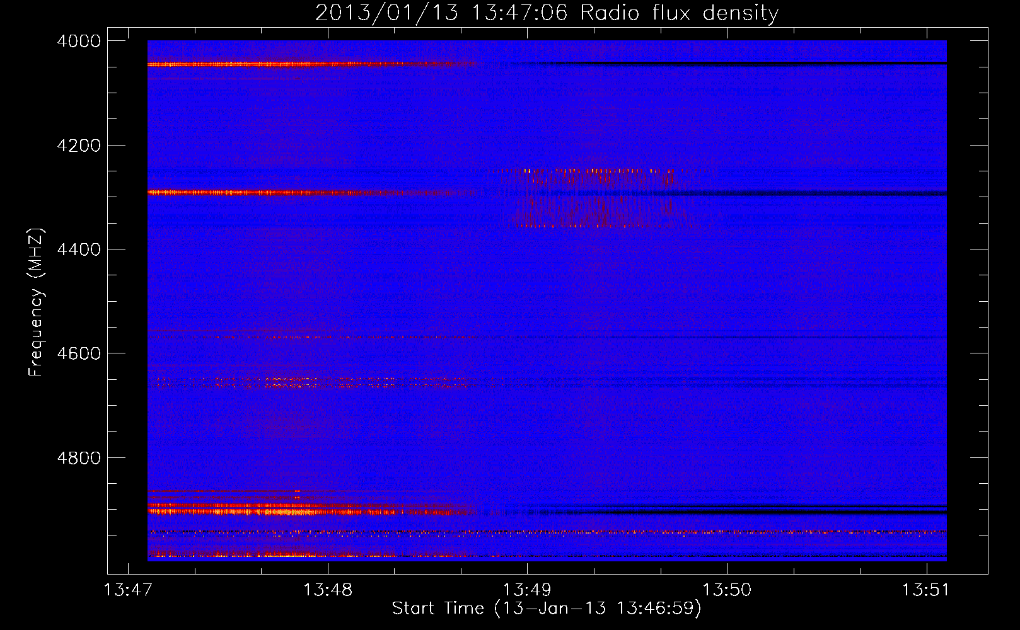This screenshot has width=1020, height=630.
Task: Select the plot title 'Radio flux density'
Action: pyautogui.click(x=679, y=13)
